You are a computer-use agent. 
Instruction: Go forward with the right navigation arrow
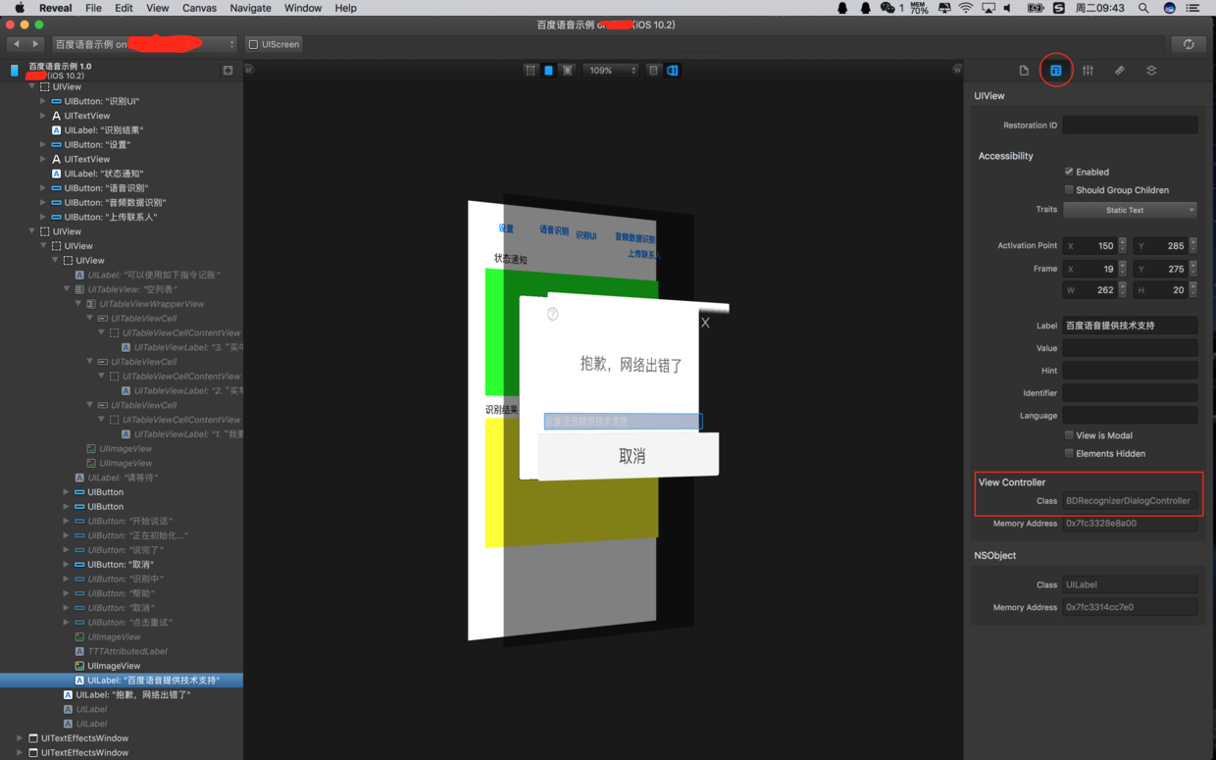click(x=36, y=44)
